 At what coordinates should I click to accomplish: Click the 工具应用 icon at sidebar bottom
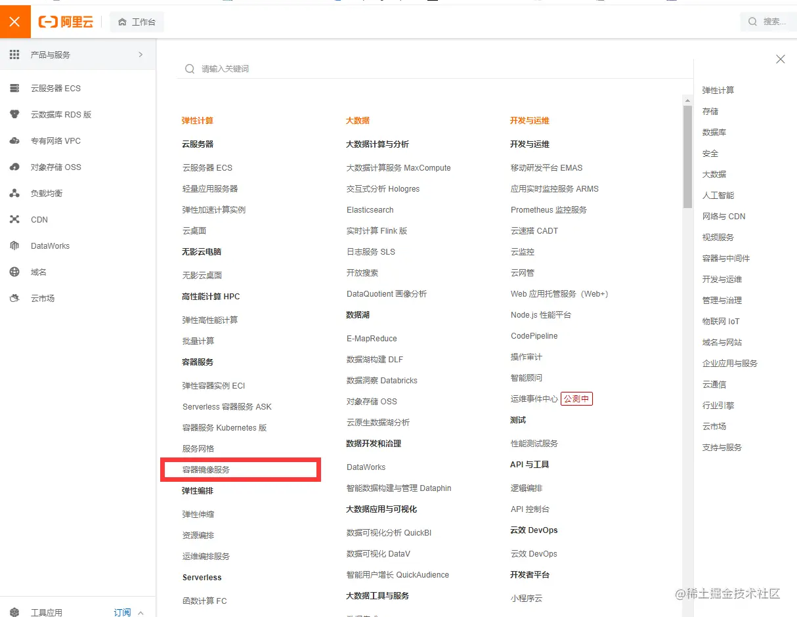pos(14,612)
